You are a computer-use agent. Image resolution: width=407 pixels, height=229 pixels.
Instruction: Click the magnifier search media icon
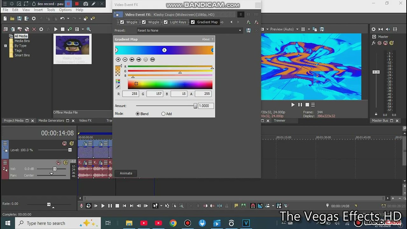(89, 29)
